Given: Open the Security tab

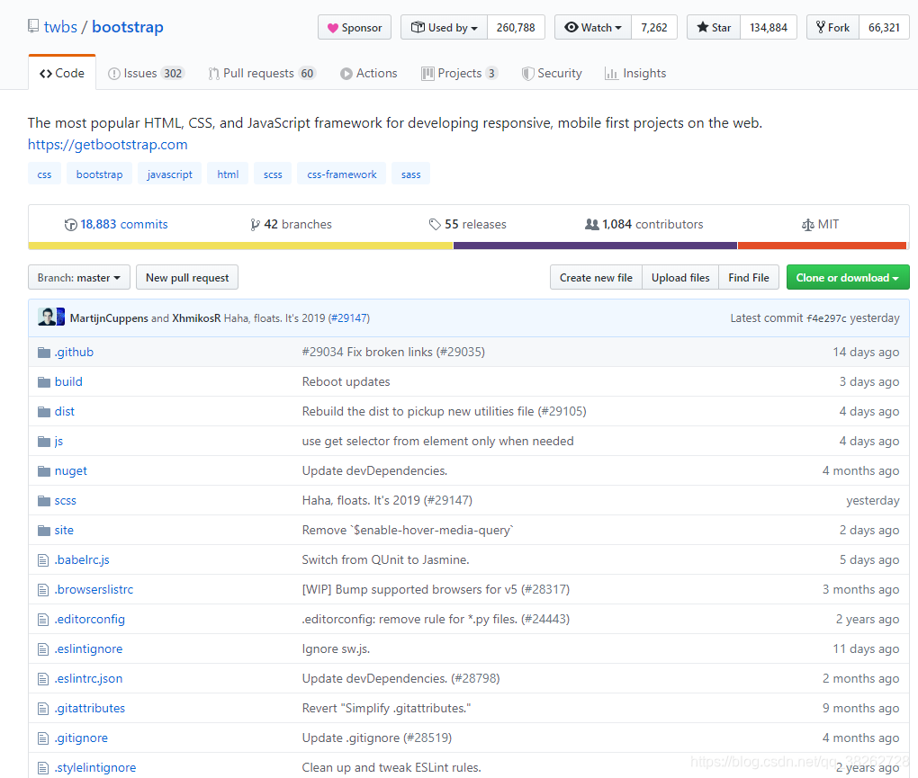Looking at the screenshot, I should 552,73.
